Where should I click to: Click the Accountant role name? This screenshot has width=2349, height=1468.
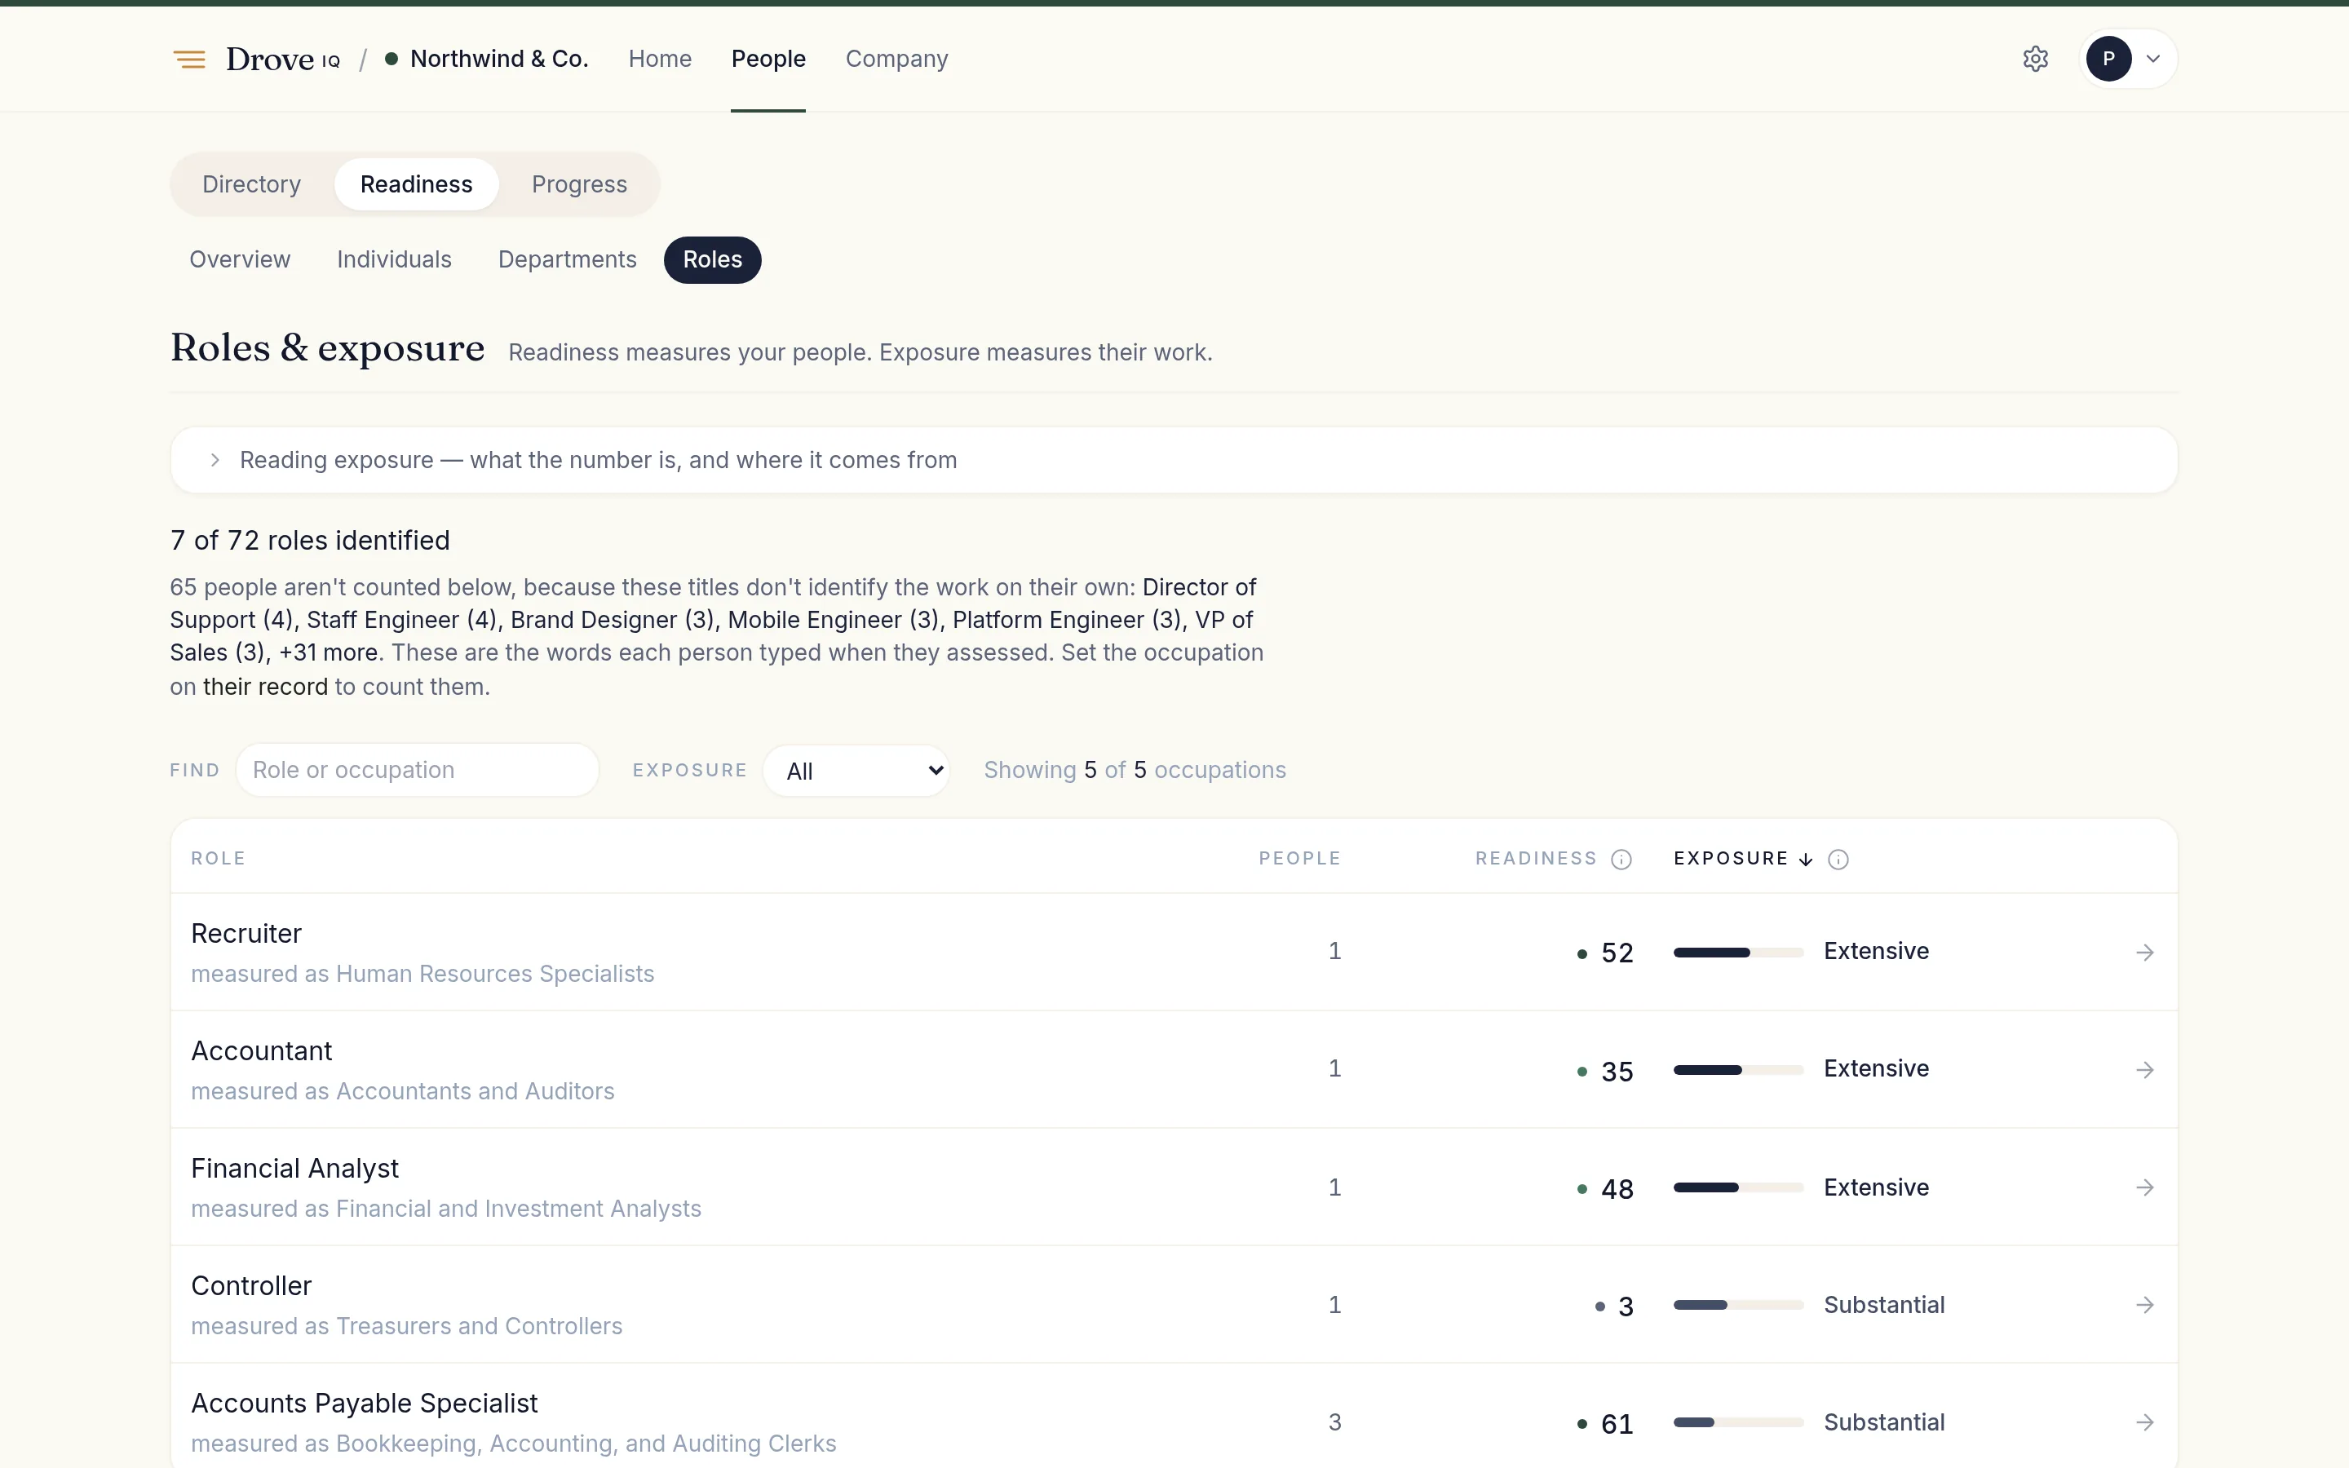coord(261,1051)
